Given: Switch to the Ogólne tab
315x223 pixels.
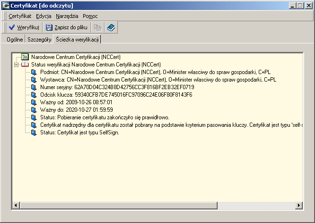Looking at the screenshot, I should coord(15,40).
